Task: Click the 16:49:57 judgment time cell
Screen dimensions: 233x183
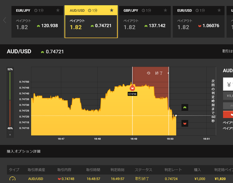Action: [x=117, y=179]
